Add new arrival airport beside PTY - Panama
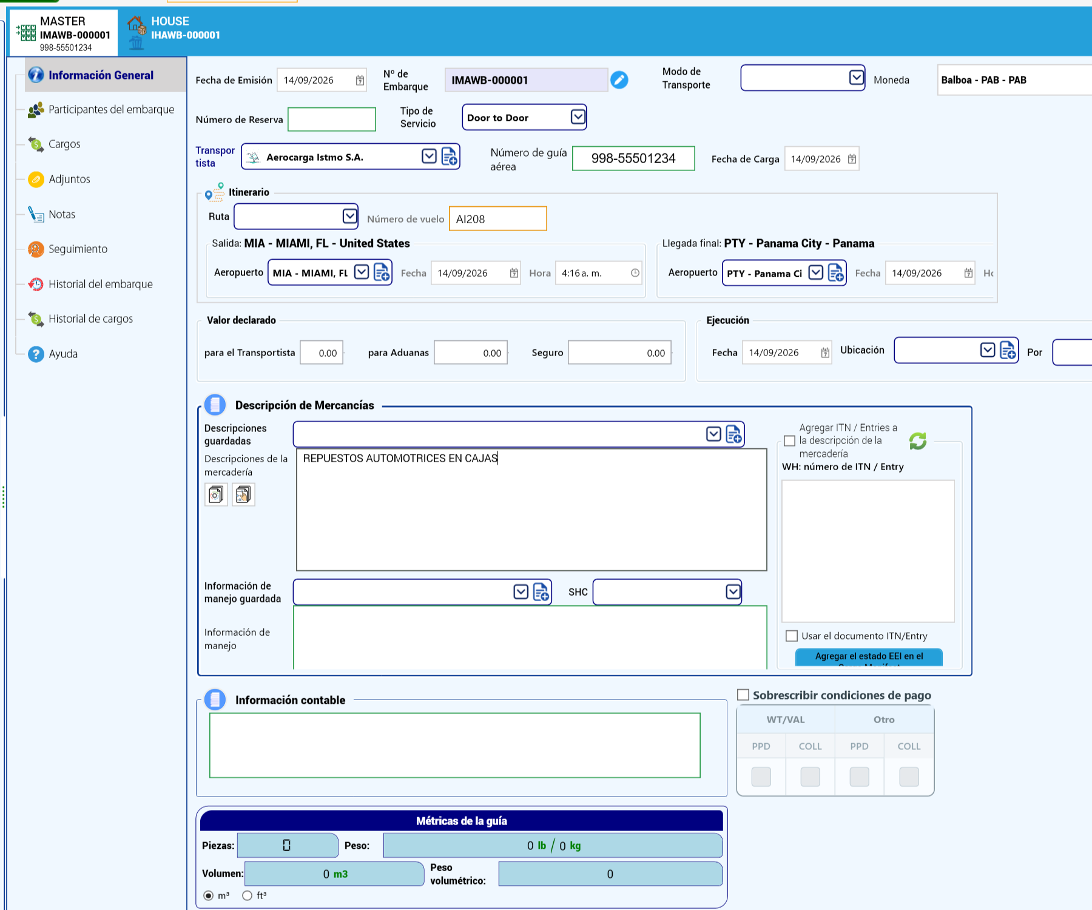The height and width of the screenshot is (910, 1092). tap(836, 272)
